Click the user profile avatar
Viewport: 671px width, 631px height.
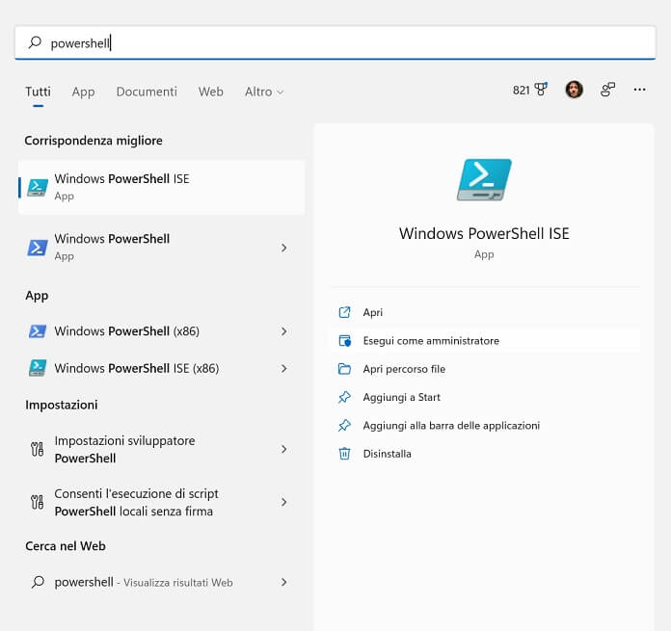point(574,90)
